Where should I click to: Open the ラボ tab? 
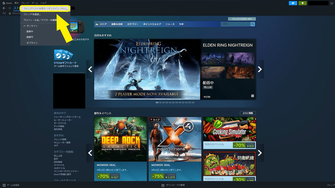[181, 24]
